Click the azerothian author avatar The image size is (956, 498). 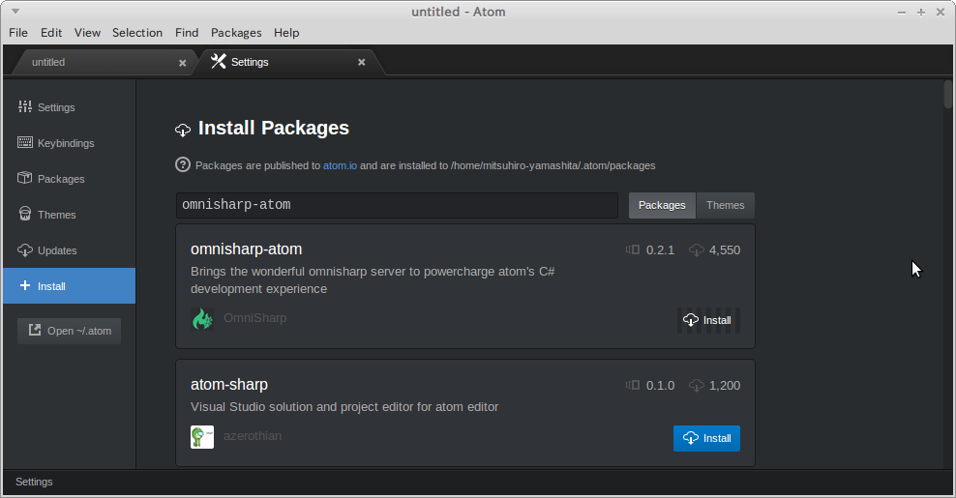pyautogui.click(x=202, y=437)
